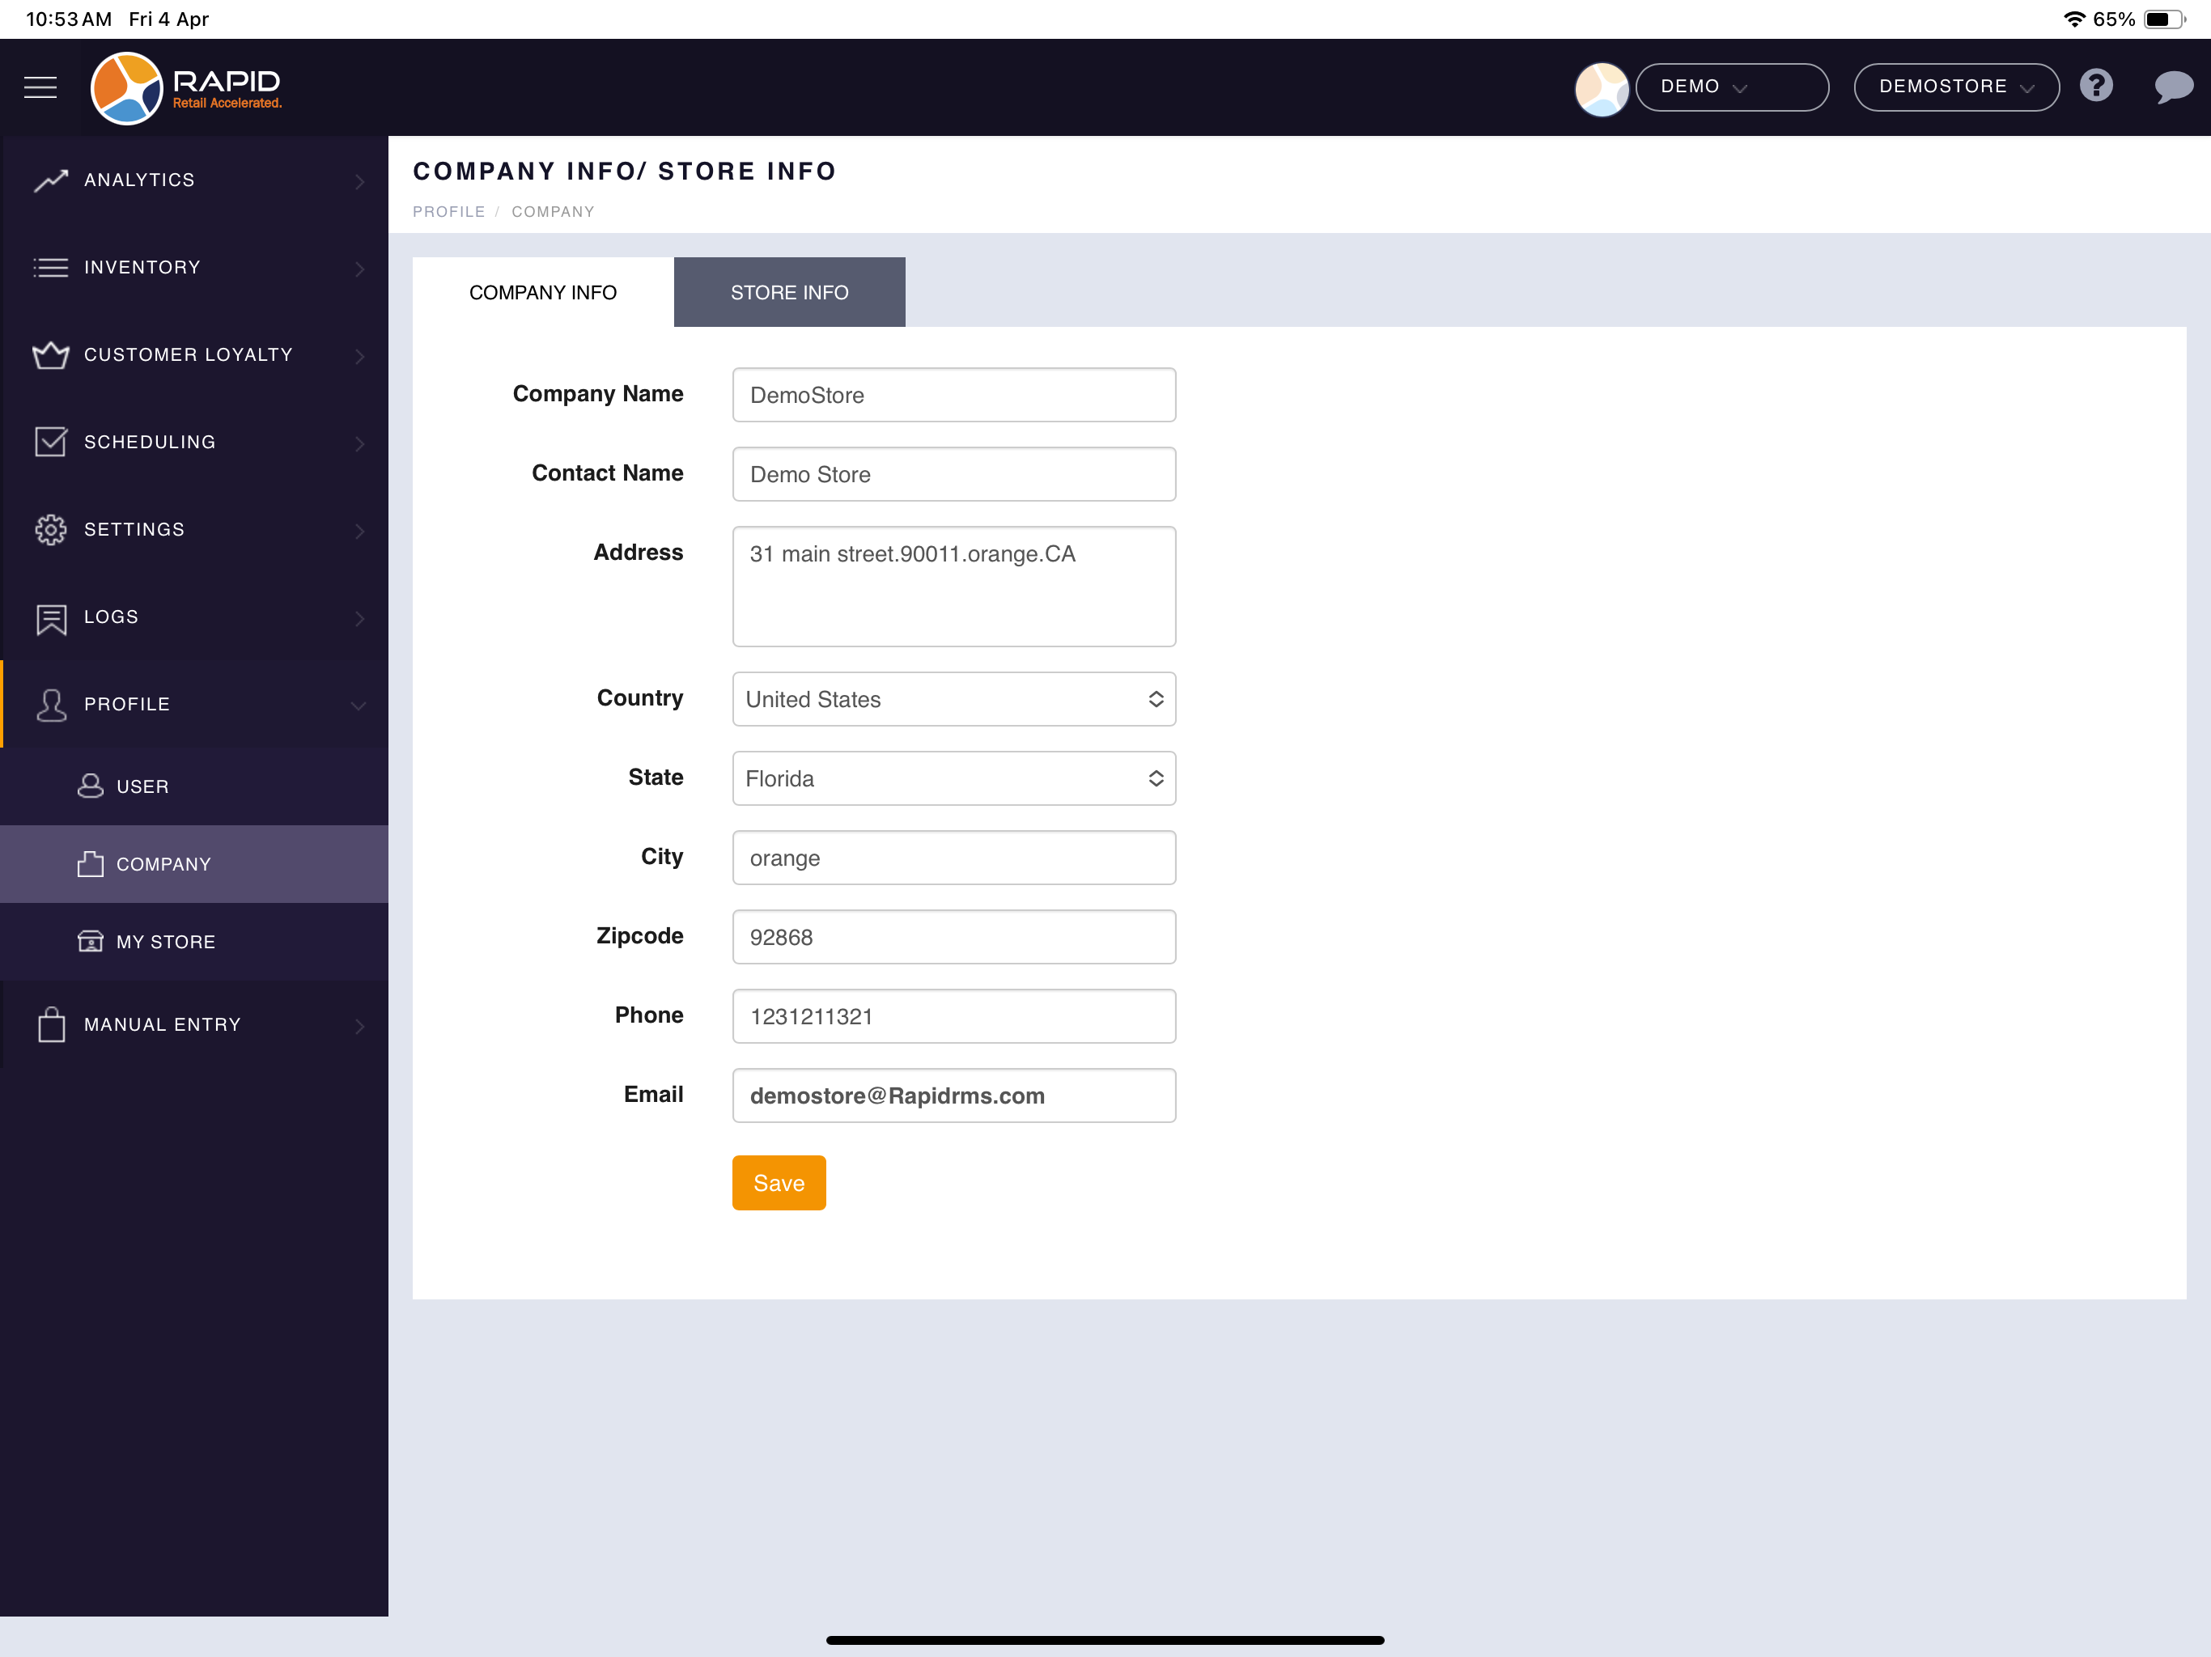Expand the Analytics chevron
This screenshot has height=1657, width=2211.
click(x=360, y=181)
